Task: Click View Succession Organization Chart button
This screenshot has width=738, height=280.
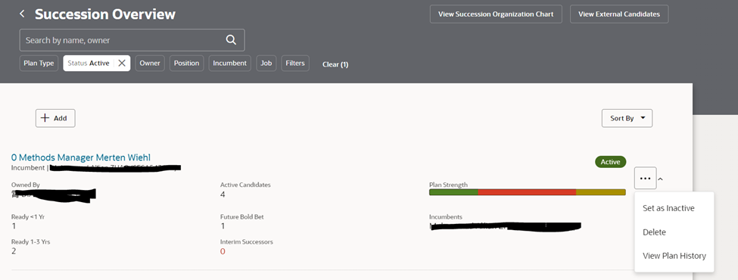Action: tap(496, 14)
